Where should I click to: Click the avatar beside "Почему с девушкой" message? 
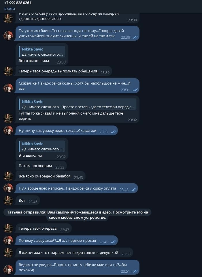tap(8, 241)
